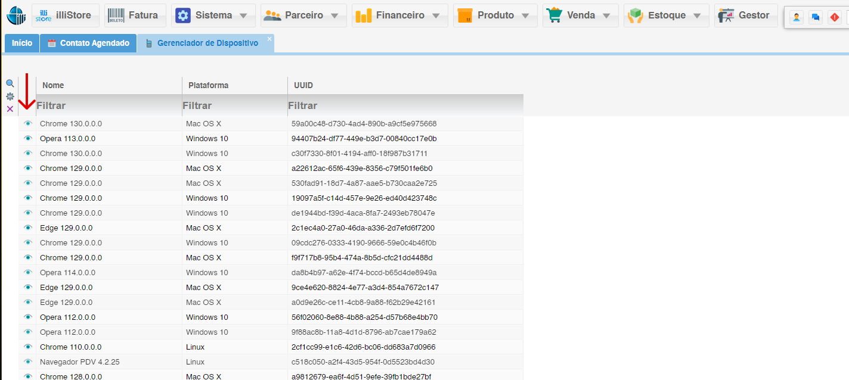The width and height of the screenshot is (849, 380).
Task: Switch to the Contato Agendado tab
Action: click(88, 43)
